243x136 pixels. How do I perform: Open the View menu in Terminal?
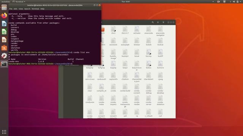click(21, 9)
